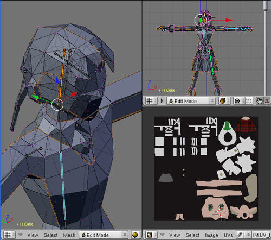Image resolution: width=271 pixels, height=240 pixels.
Task: Click the grid window type icon in top-right viewport header
Action: 151,101
